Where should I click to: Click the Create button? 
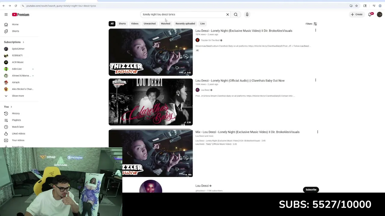(x=357, y=14)
